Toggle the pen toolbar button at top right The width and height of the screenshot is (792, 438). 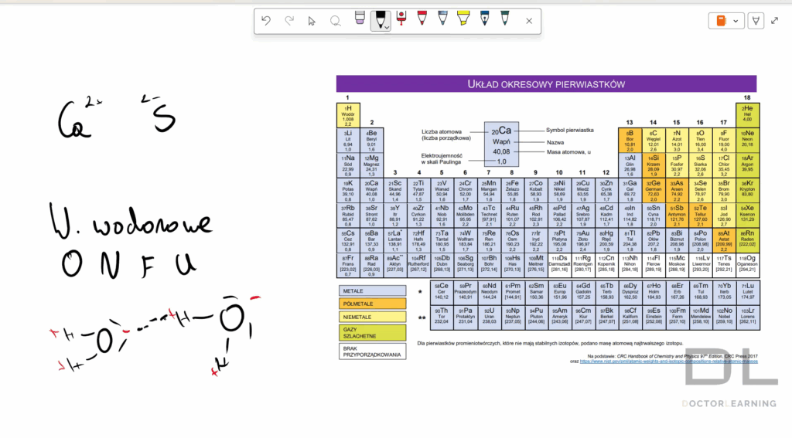pos(755,21)
